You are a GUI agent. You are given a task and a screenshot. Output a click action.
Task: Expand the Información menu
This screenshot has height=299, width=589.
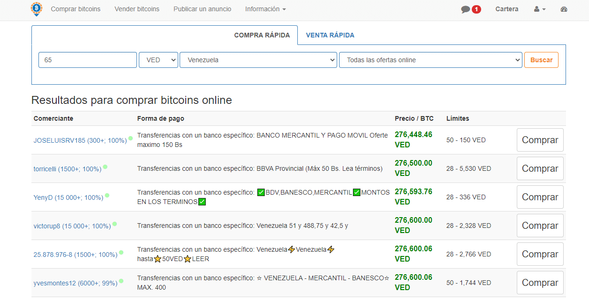(x=265, y=9)
